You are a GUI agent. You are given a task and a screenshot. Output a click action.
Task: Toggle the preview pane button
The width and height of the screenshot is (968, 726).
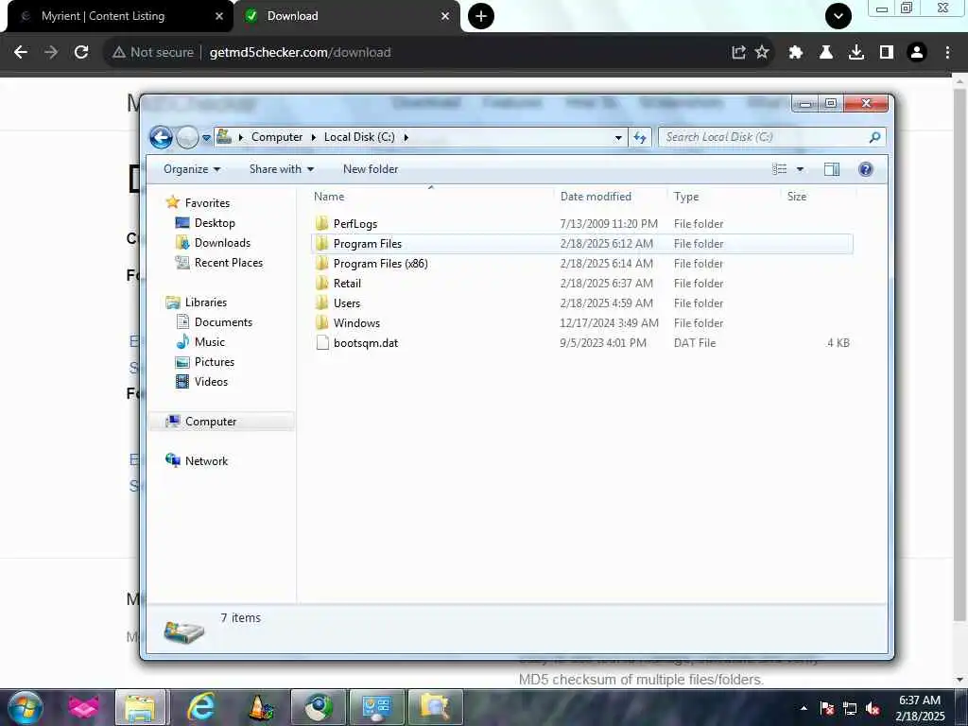point(832,169)
